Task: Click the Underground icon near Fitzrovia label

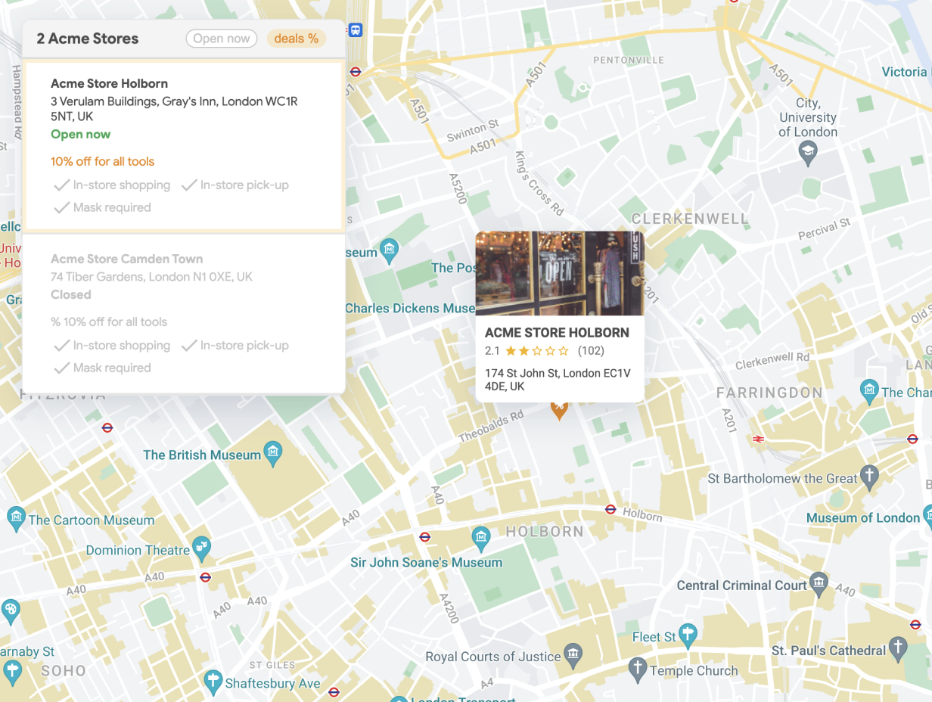Action: click(107, 427)
